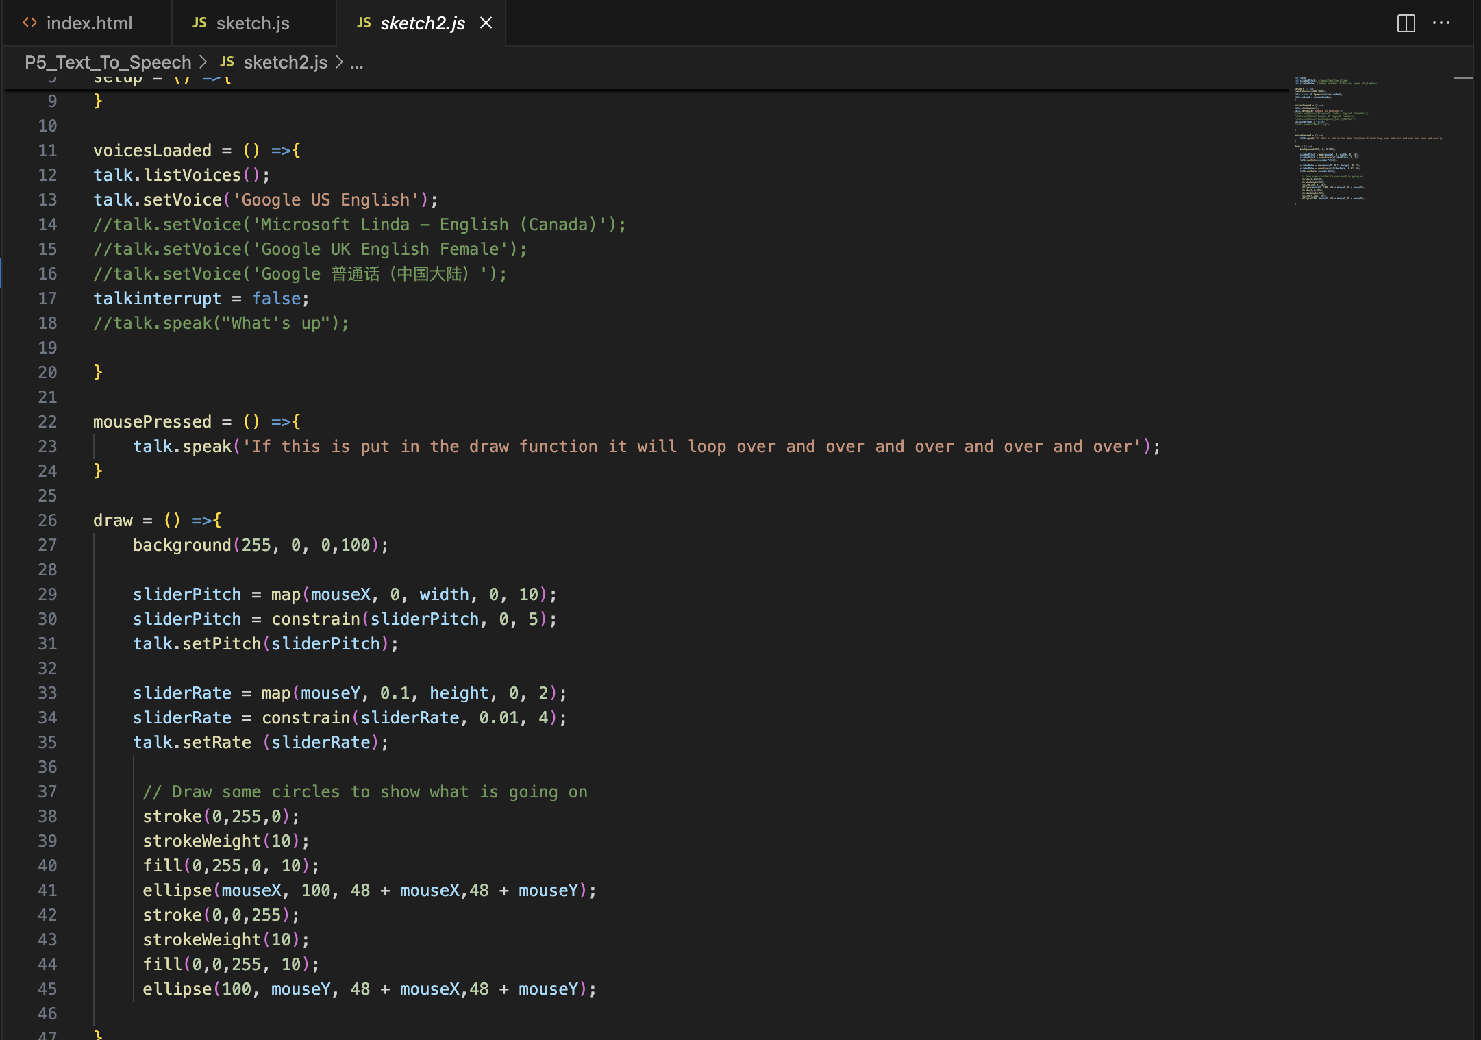This screenshot has height=1040, width=1481.
Task: Click the JS icon on sketch.js tab
Action: 199,23
